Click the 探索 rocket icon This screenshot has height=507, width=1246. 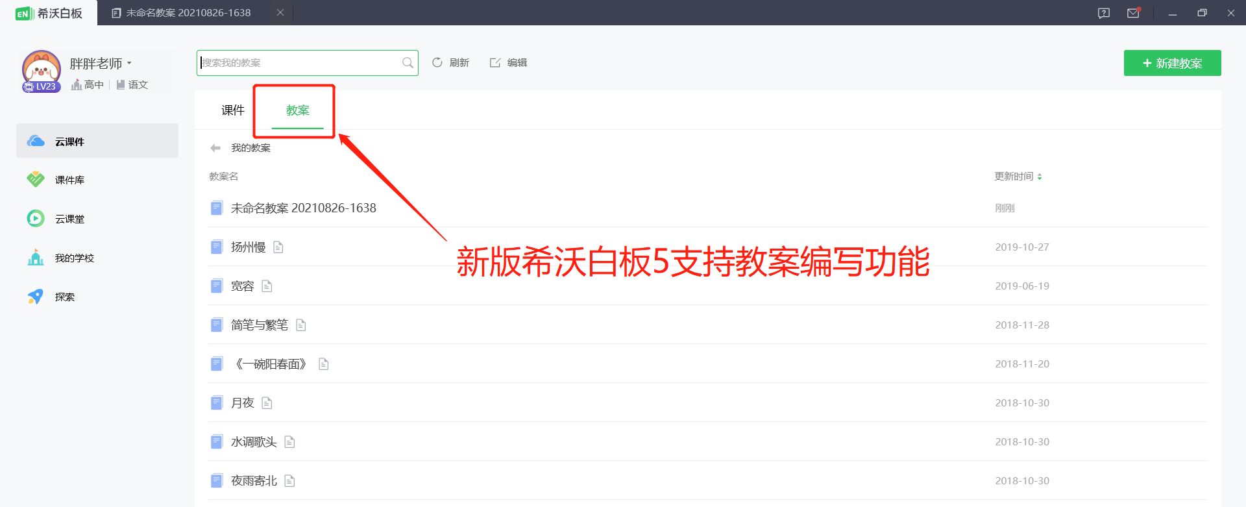coord(36,296)
